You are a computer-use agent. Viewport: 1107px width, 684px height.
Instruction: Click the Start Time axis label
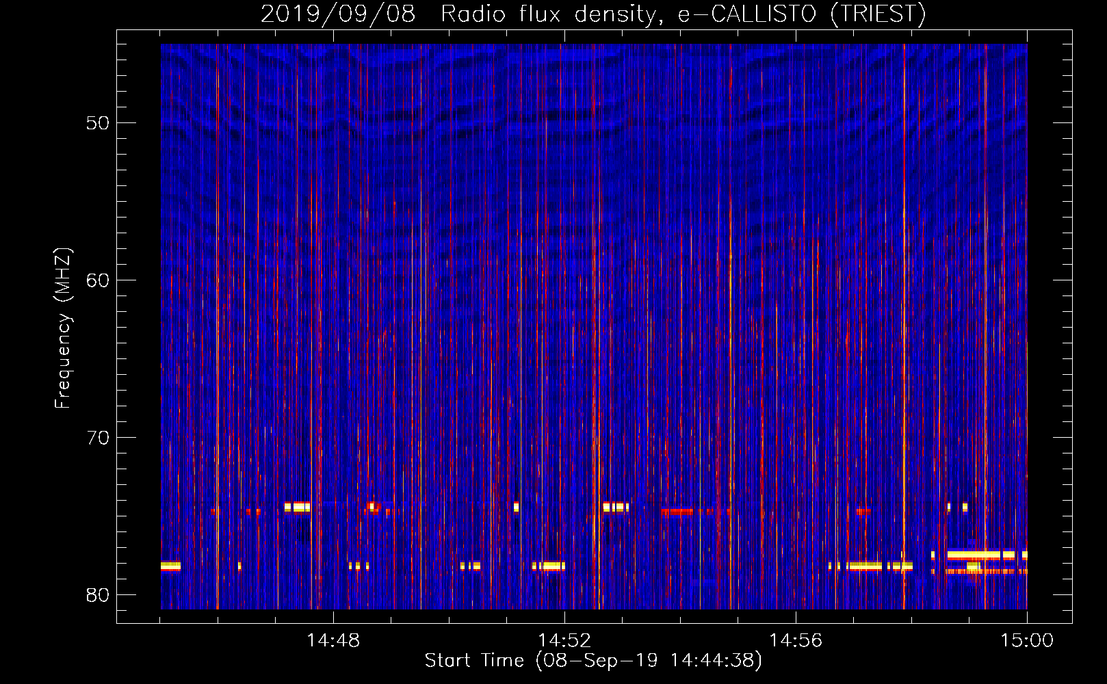point(593,661)
